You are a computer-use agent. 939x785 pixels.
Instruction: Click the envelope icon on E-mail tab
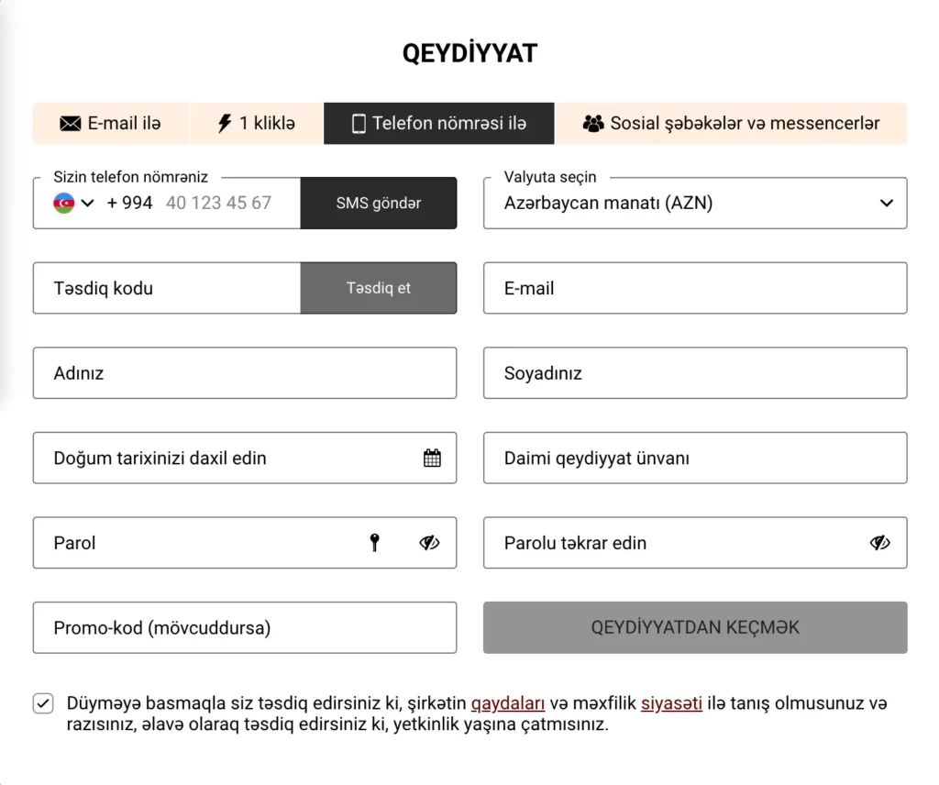(71, 123)
